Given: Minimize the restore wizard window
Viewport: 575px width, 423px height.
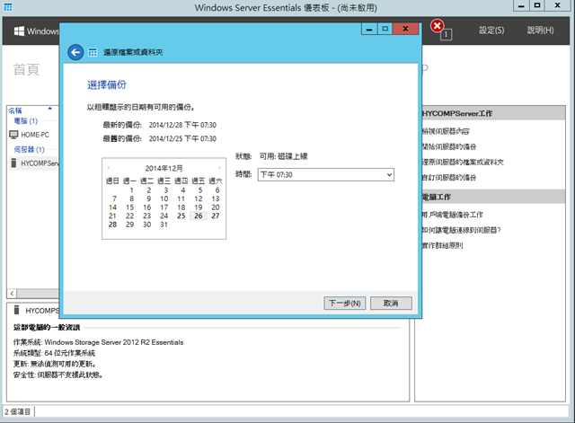Looking at the screenshot, I should pos(369,29).
